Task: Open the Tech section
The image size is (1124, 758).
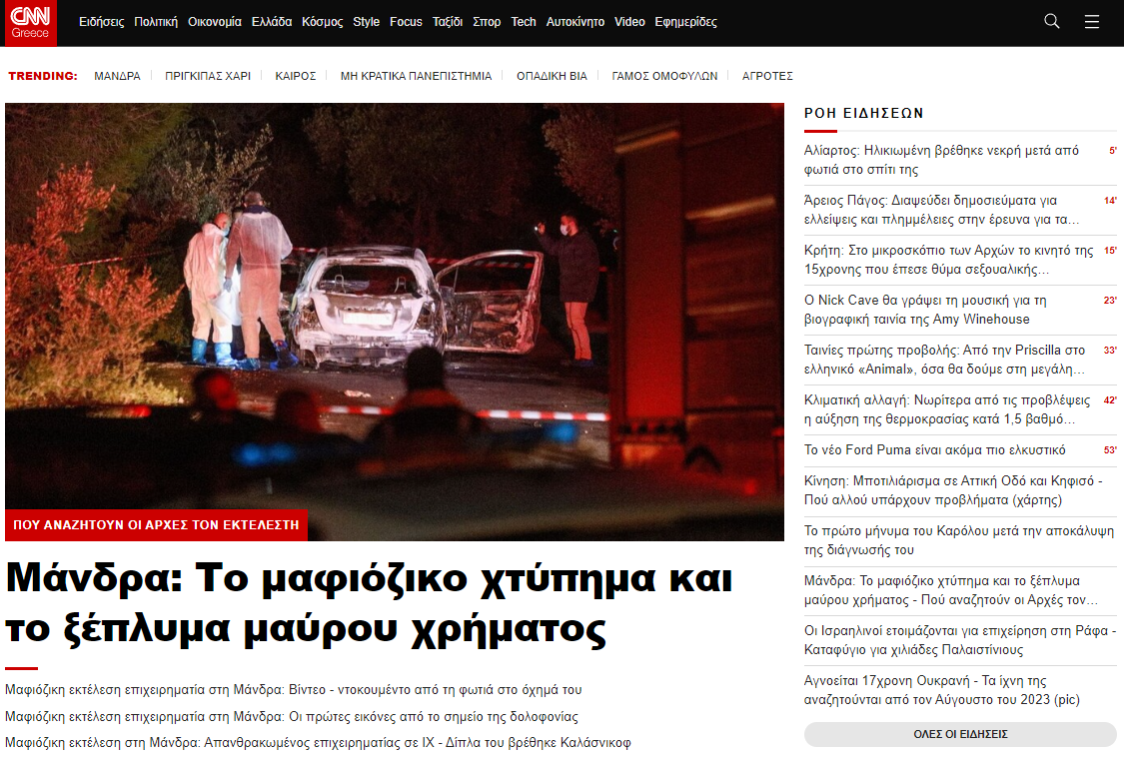Action: (524, 22)
